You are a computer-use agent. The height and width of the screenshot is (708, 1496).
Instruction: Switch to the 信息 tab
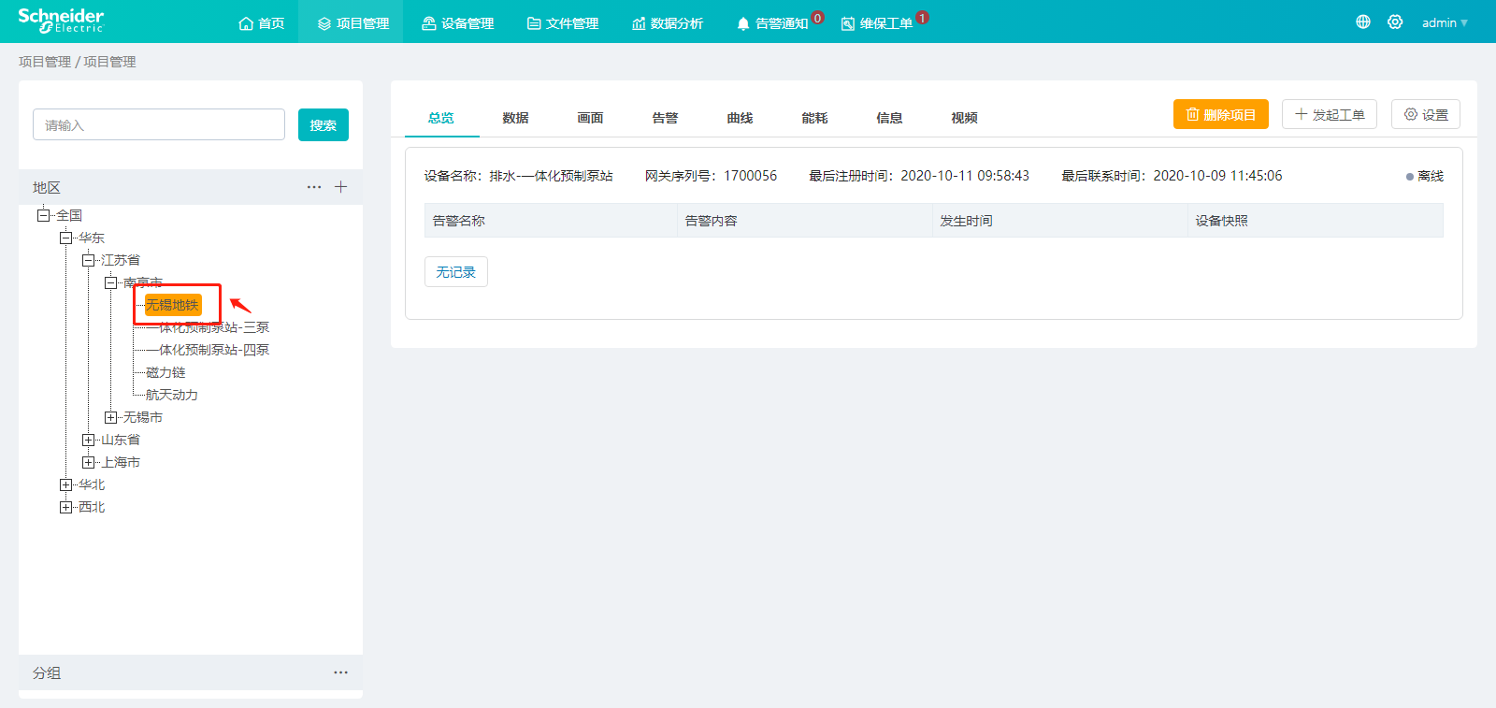890,118
